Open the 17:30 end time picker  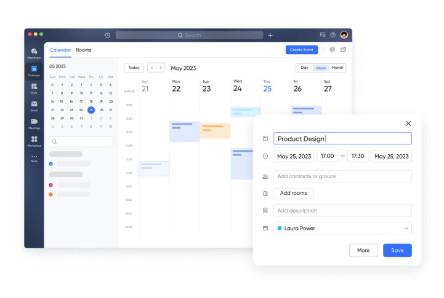point(358,156)
